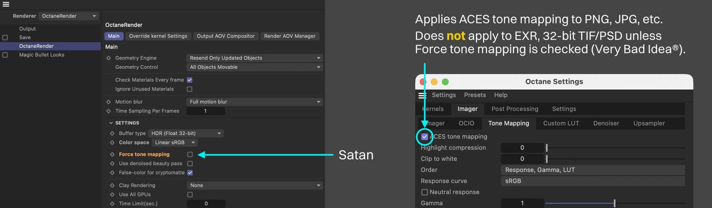Viewport: 712px width, 208px height.
Task: Uncheck ACES tone mapping checkbox
Action: (424, 137)
